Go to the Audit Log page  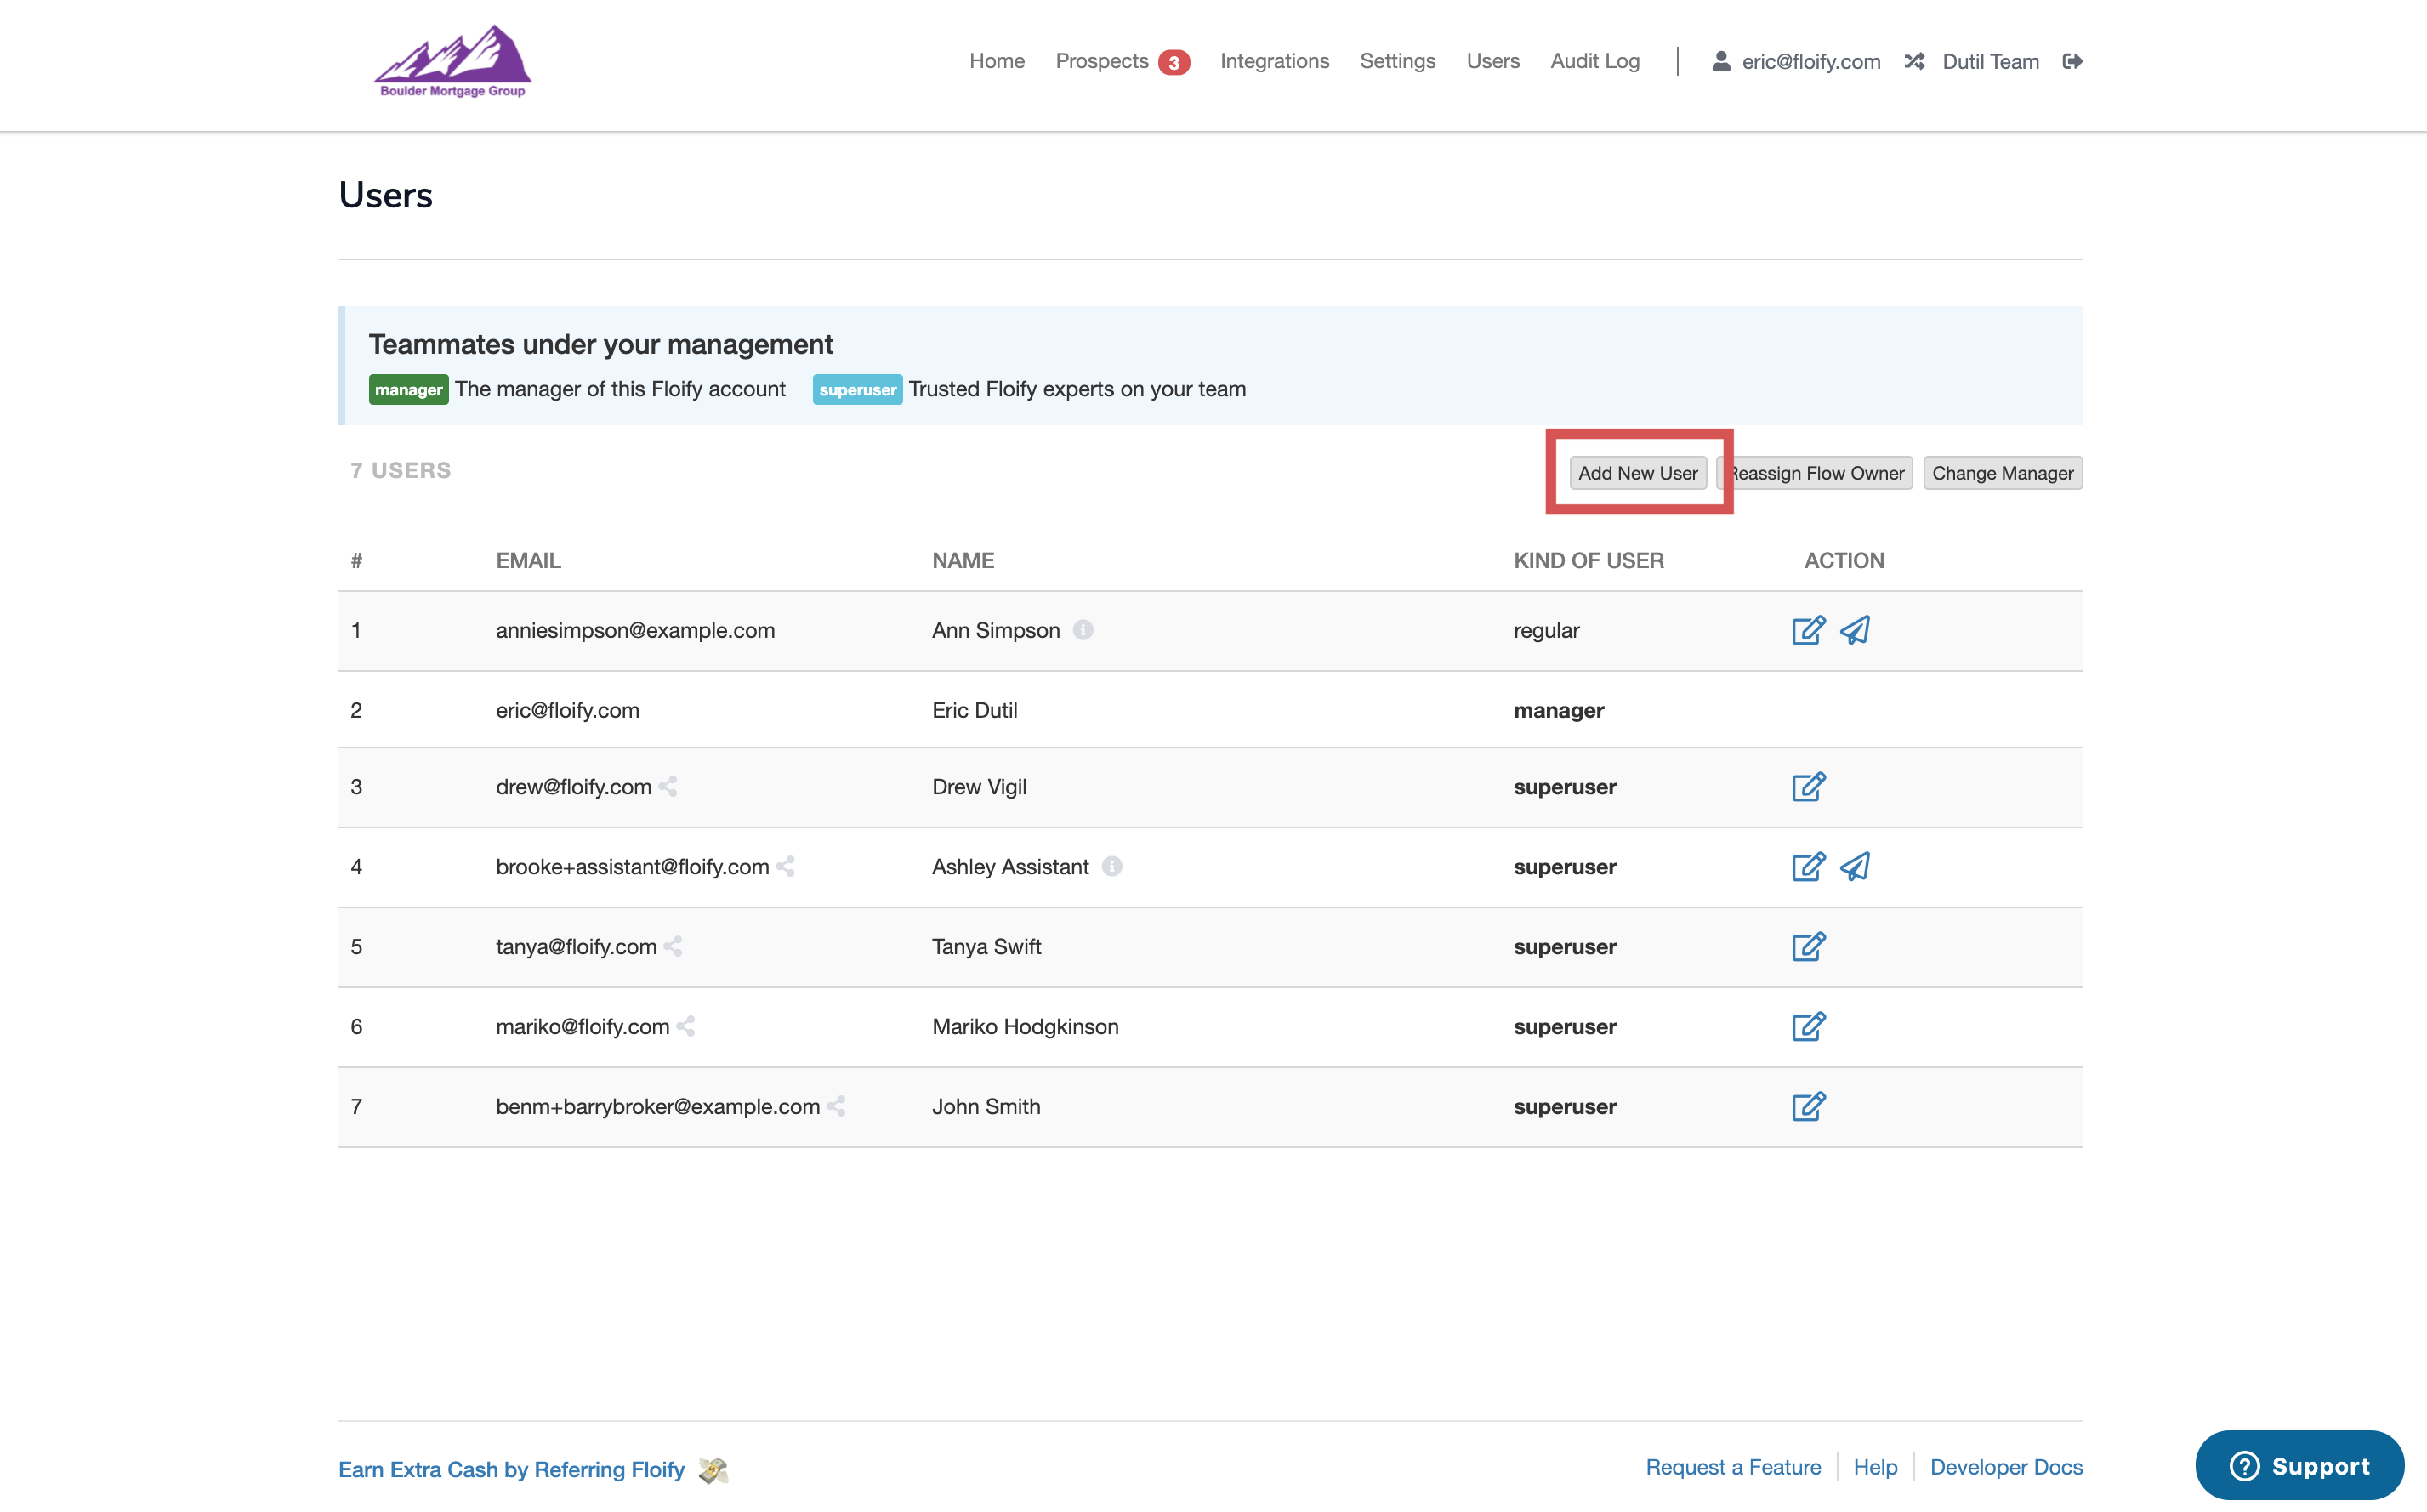[1594, 61]
